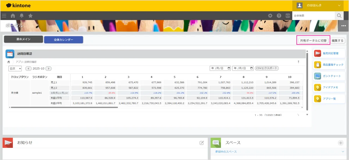The image size is (349, 160).
Task: Click the 編集する button
Action: click(x=338, y=41)
